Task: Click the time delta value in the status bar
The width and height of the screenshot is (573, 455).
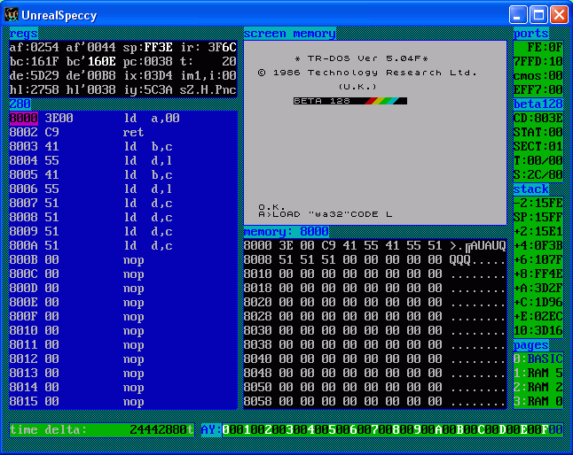Action: [161, 430]
